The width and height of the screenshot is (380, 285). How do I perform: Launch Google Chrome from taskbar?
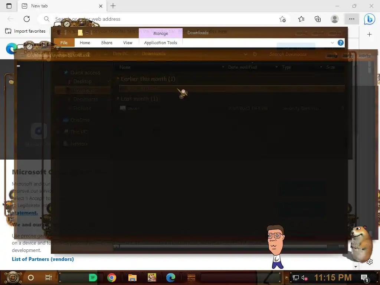pyautogui.click(x=111, y=278)
